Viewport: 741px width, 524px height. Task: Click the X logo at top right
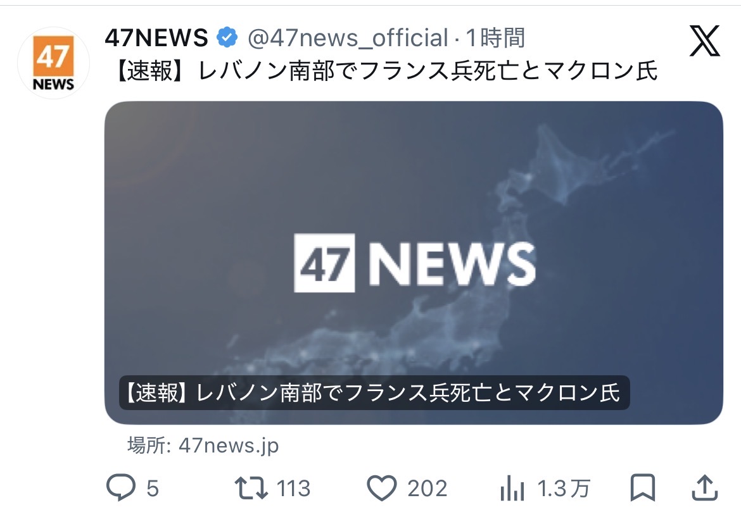pos(705,41)
